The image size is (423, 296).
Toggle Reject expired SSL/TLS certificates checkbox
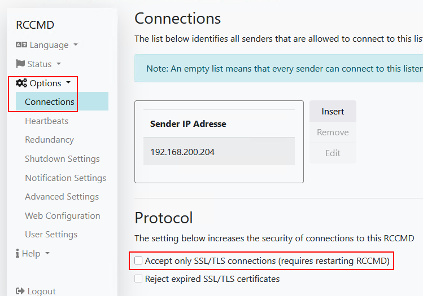(x=138, y=279)
